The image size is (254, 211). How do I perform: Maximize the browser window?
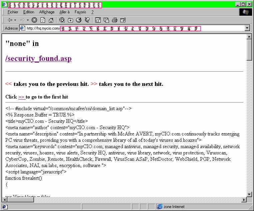[x=243, y=4]
